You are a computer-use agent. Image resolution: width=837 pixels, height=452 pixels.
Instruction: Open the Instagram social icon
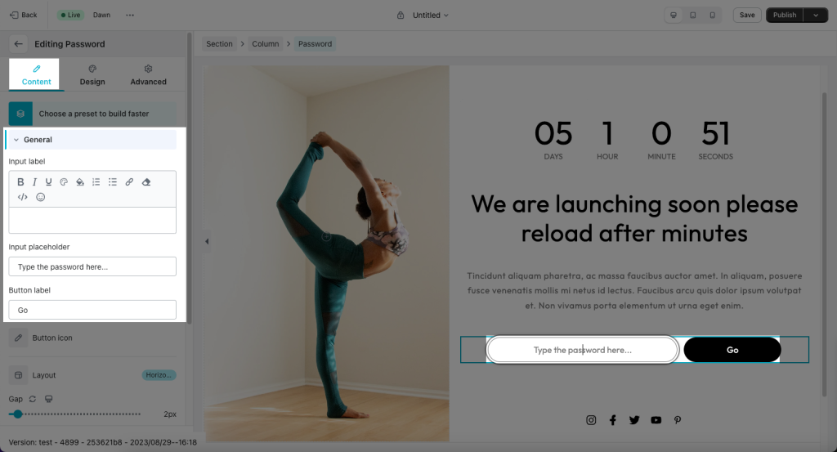pyautogui.click(x=591, y=420)
